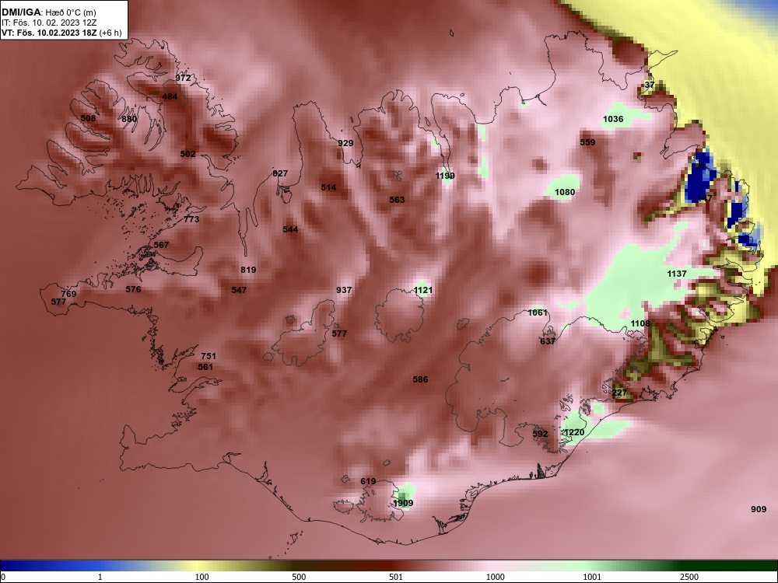
Task: Click the 576 label on the peninsula
Action: [133, 289]
